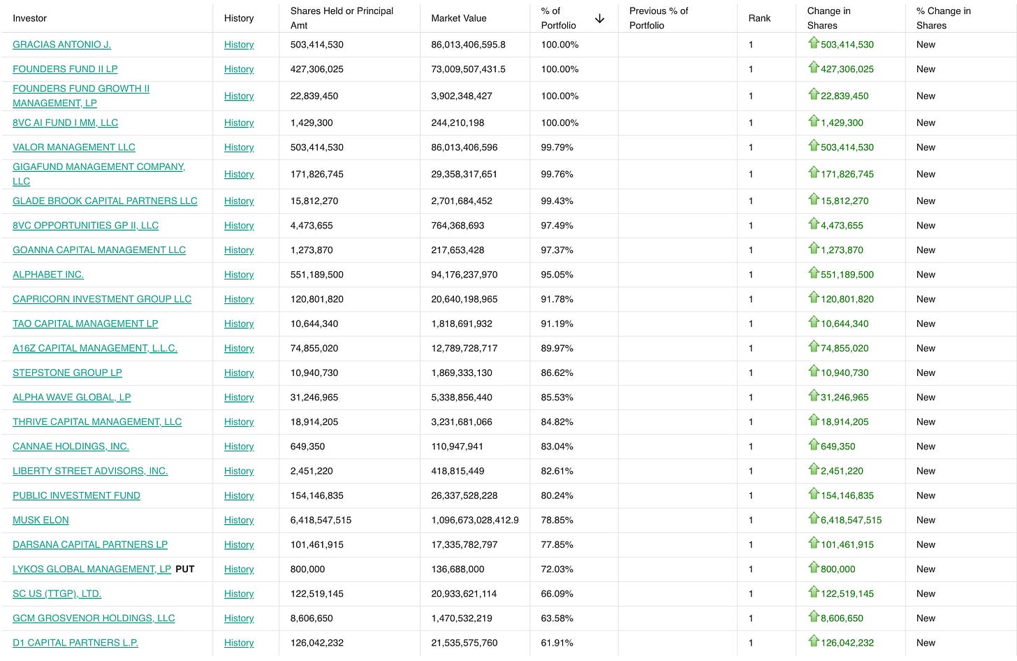Open GIGAFUND MANAGEMENT COMPANY, LLC link
This screenshot has height=661, width=1017.
coord(98,174)
